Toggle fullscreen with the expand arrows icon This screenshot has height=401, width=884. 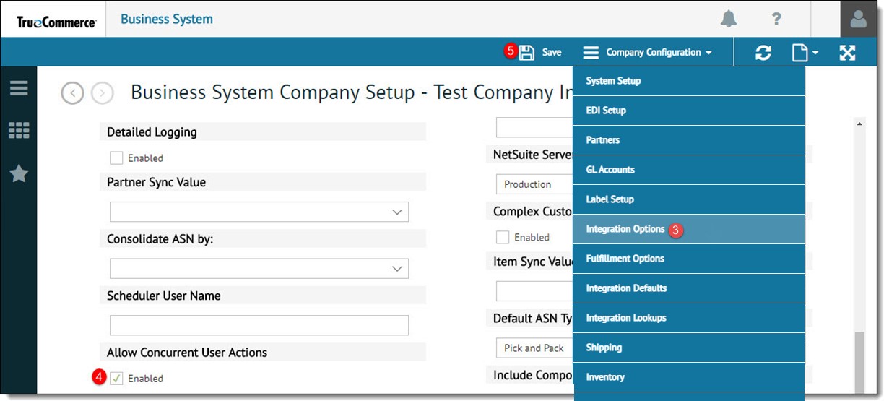tap(848, 52)
